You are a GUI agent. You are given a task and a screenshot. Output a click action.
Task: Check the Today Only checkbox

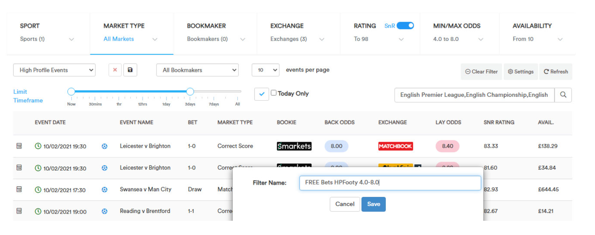pos(274,93)
